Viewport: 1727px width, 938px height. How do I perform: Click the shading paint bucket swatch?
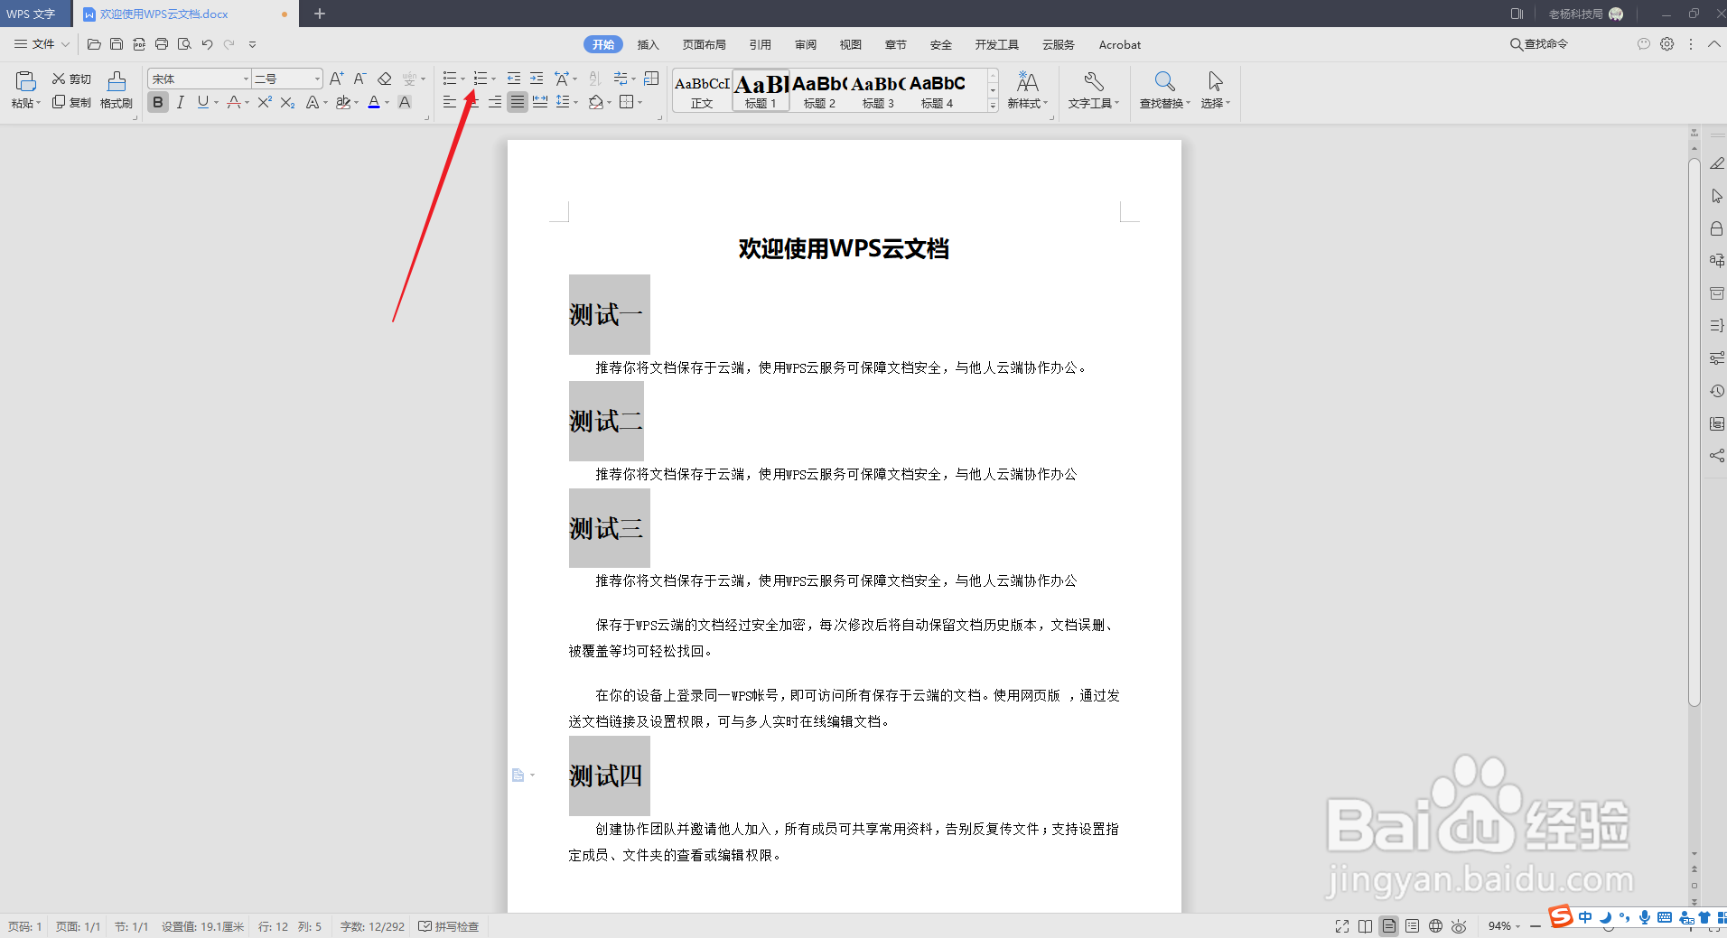tap(596, 102)
